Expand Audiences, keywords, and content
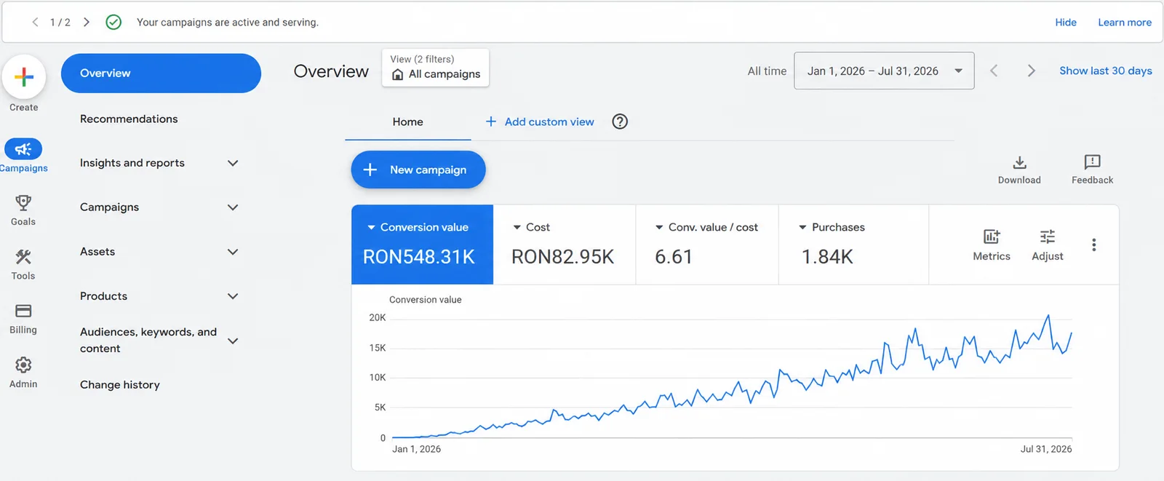This screenshot has height=481, width=1164. coord(233,341)
